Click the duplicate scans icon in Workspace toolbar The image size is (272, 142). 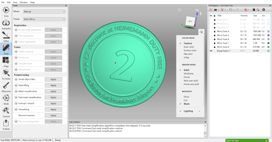click(254, 10)
